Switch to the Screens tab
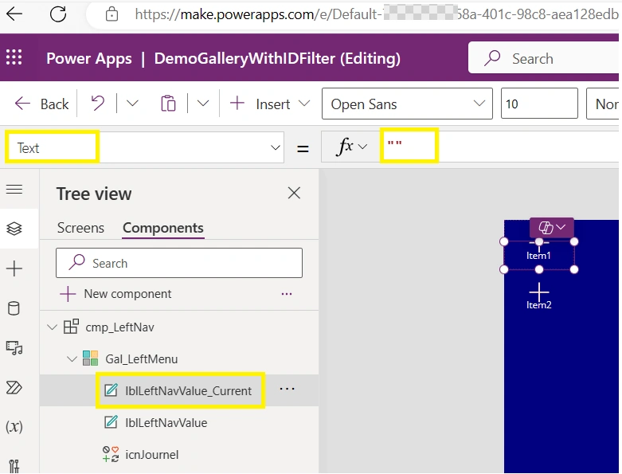622x474 pixels. pos(80,228)
